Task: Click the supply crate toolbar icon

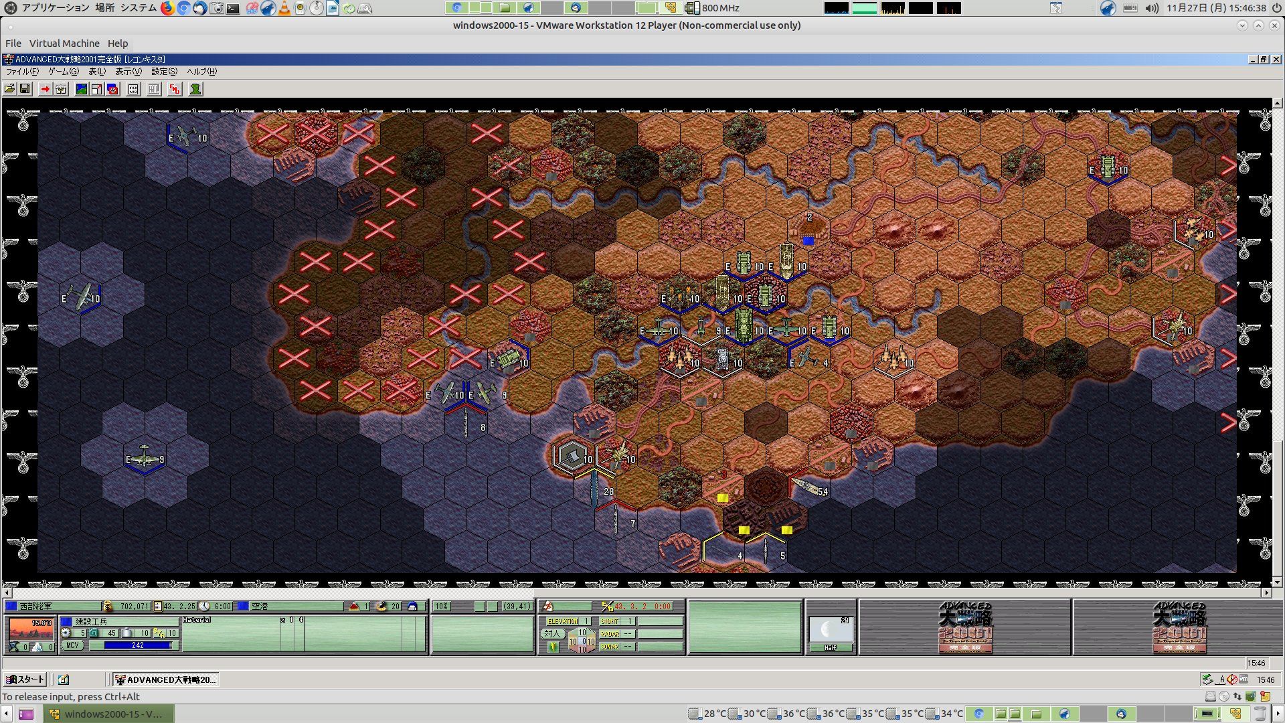Action: [61, 89]
